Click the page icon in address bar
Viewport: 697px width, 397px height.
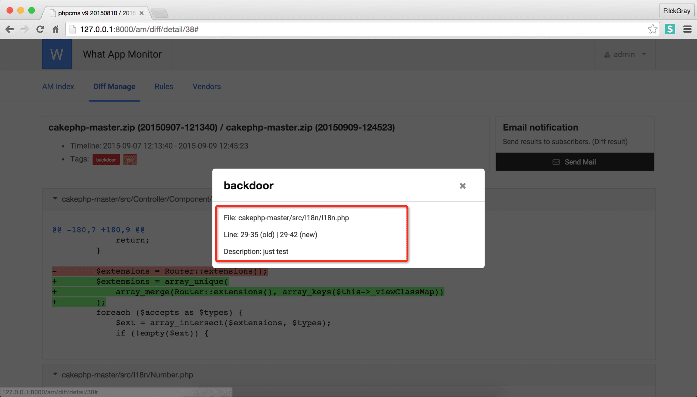[72, 29]
